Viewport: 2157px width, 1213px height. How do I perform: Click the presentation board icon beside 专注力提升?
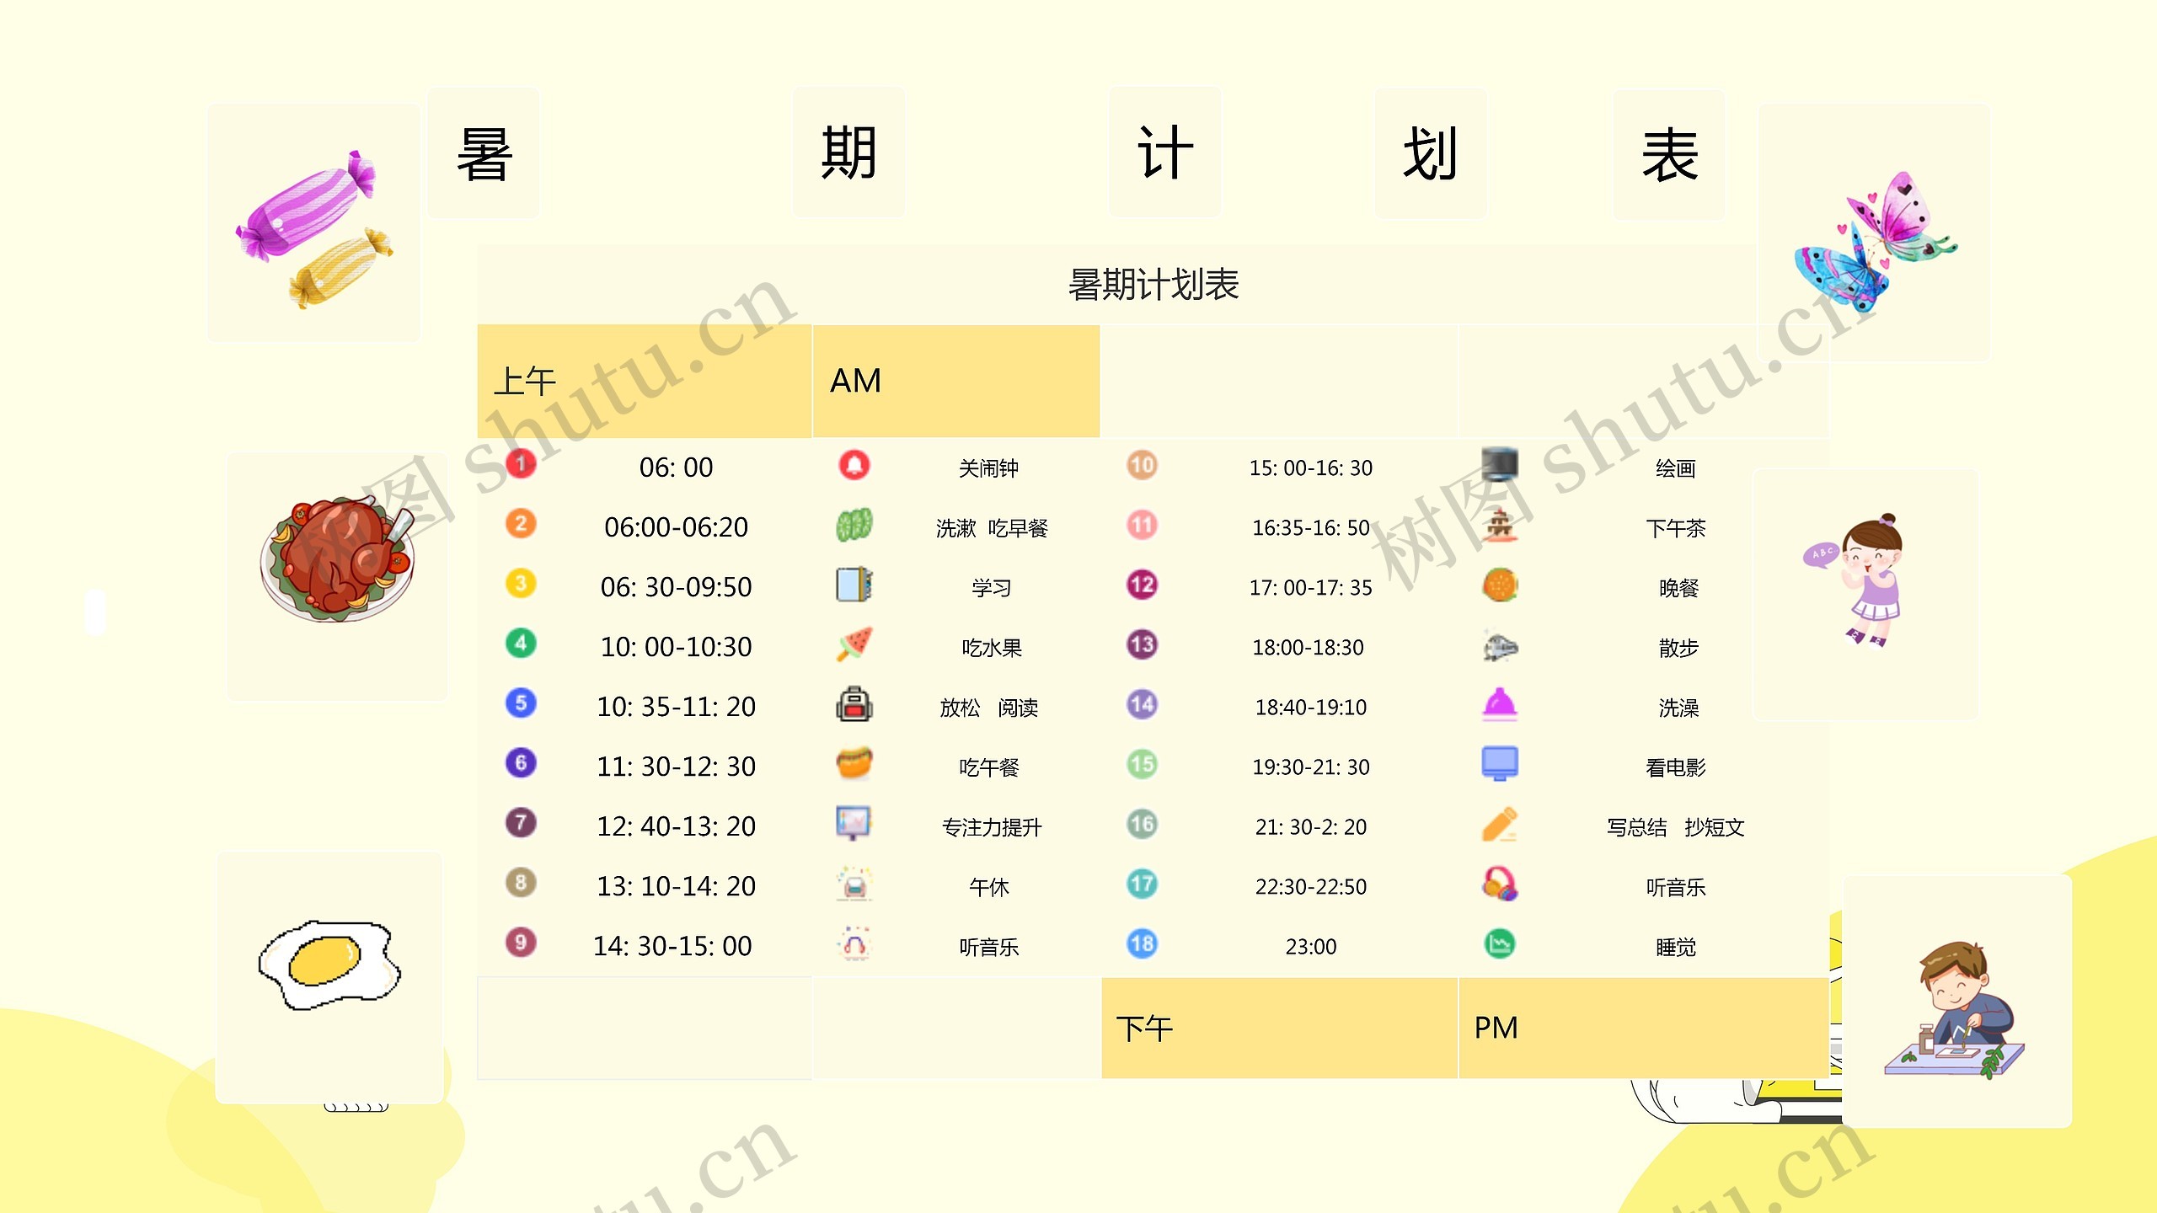(854, 824)
